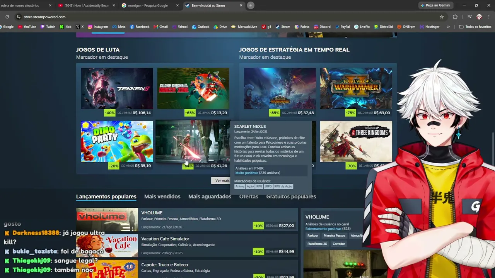Reload the Steam store page
The width and height of the screenshot is (495, 278).
[7, 17]
